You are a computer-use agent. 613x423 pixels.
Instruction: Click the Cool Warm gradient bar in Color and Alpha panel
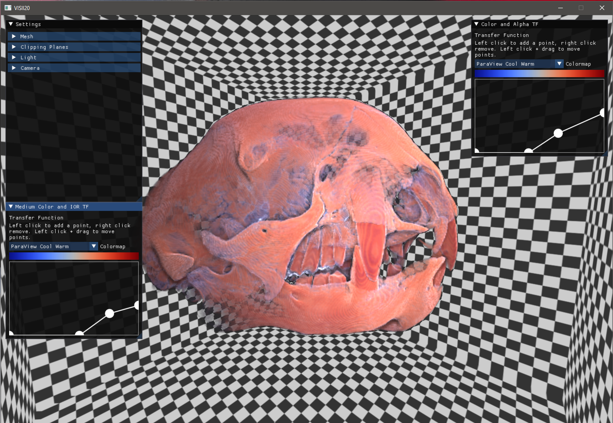click(x=539, y=74)
